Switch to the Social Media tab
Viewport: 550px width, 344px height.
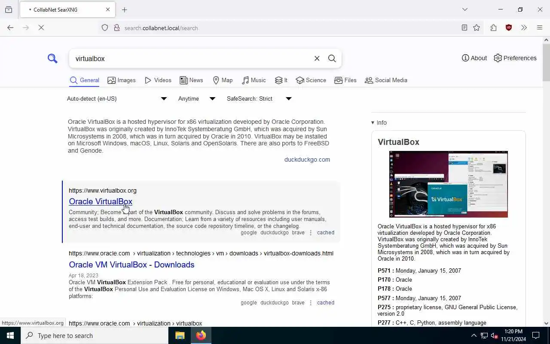click(x=386, y=80)
